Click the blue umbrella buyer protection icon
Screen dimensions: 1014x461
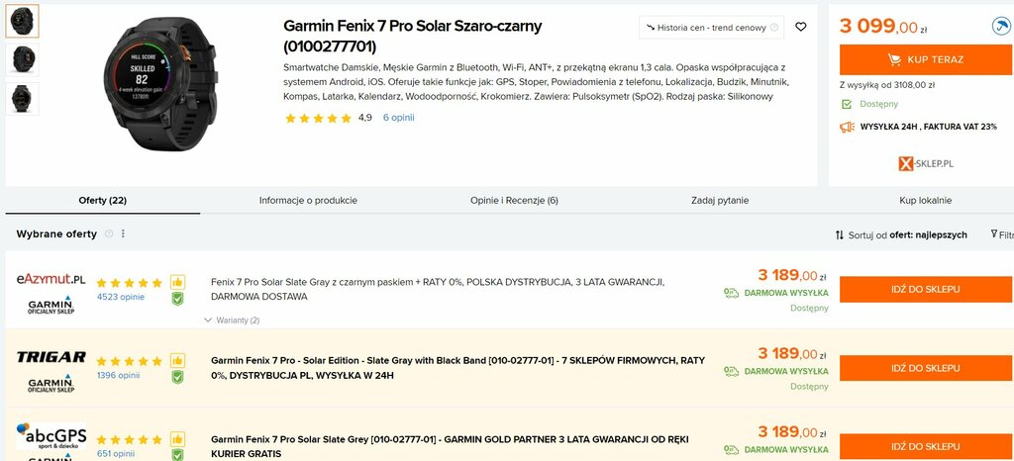[1000, 27]
